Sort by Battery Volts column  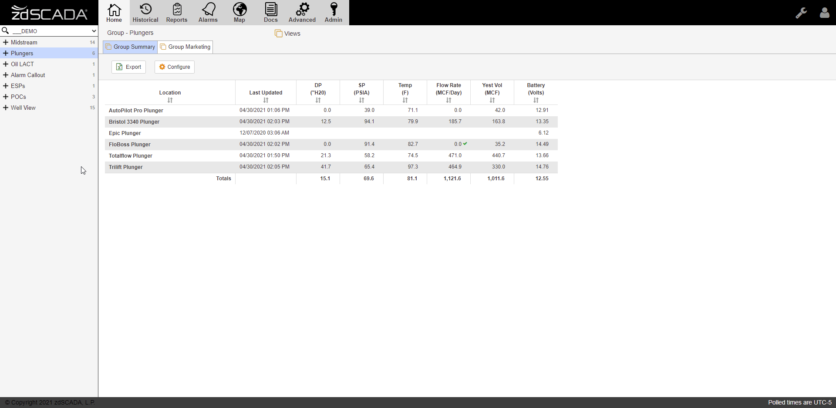tap(536, 100)
